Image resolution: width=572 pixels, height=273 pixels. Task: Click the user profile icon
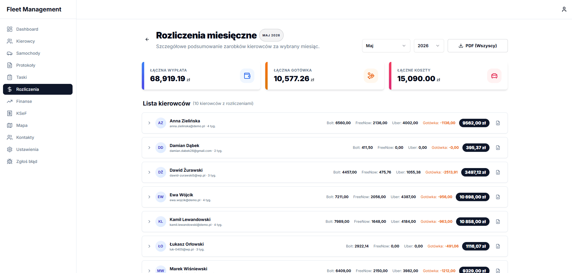[564, 9]
